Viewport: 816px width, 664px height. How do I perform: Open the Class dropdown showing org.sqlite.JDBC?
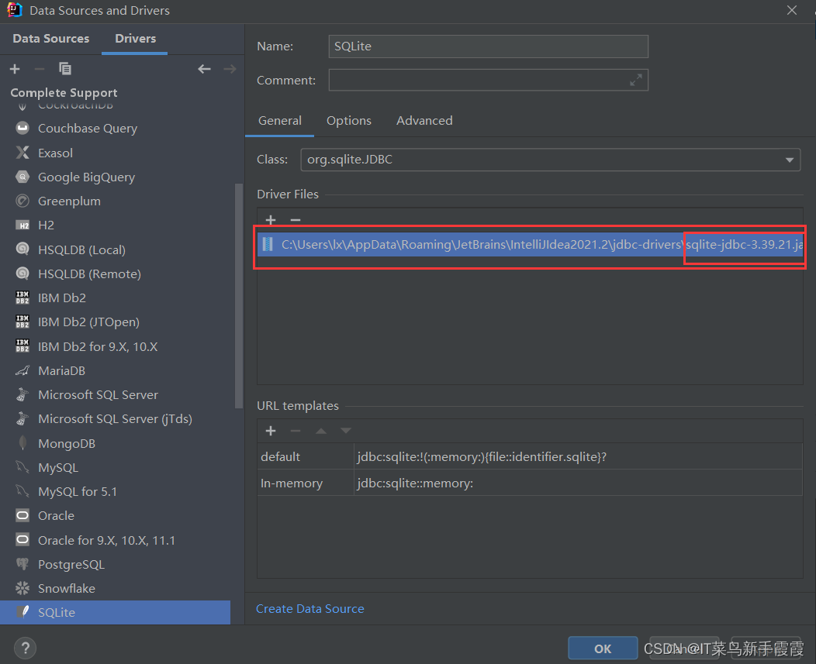click(789, 160)
